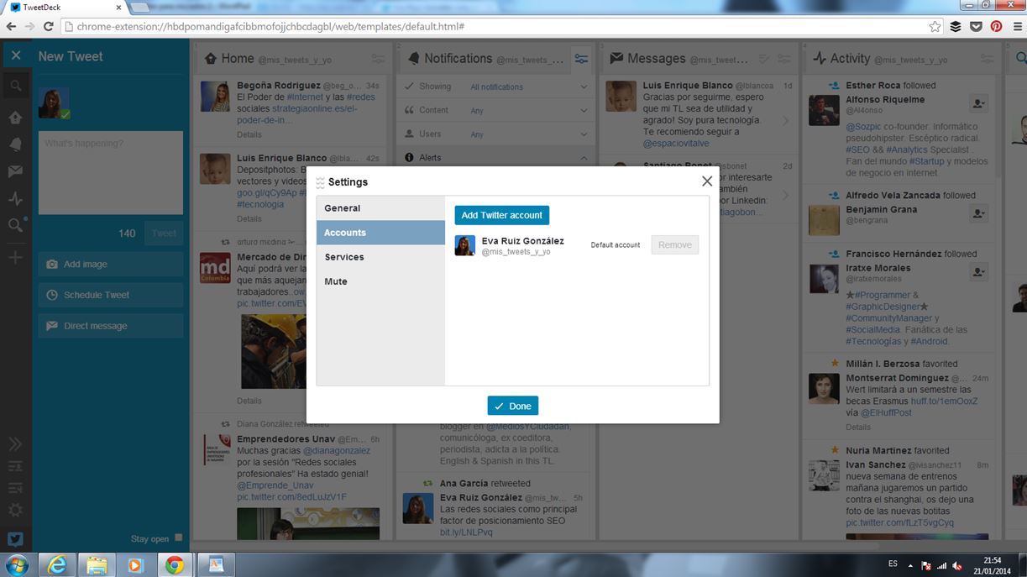Image resolution: width=1027 pixels, height=577 pixels.
Task: Select the General settings tab
Action: tap(380, 208)
